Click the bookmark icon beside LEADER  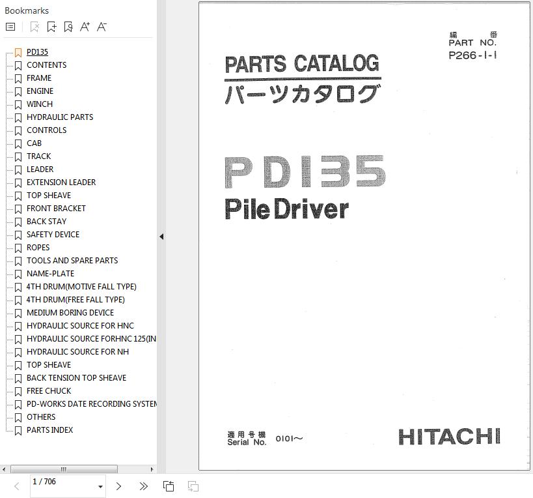click(18, 170)
